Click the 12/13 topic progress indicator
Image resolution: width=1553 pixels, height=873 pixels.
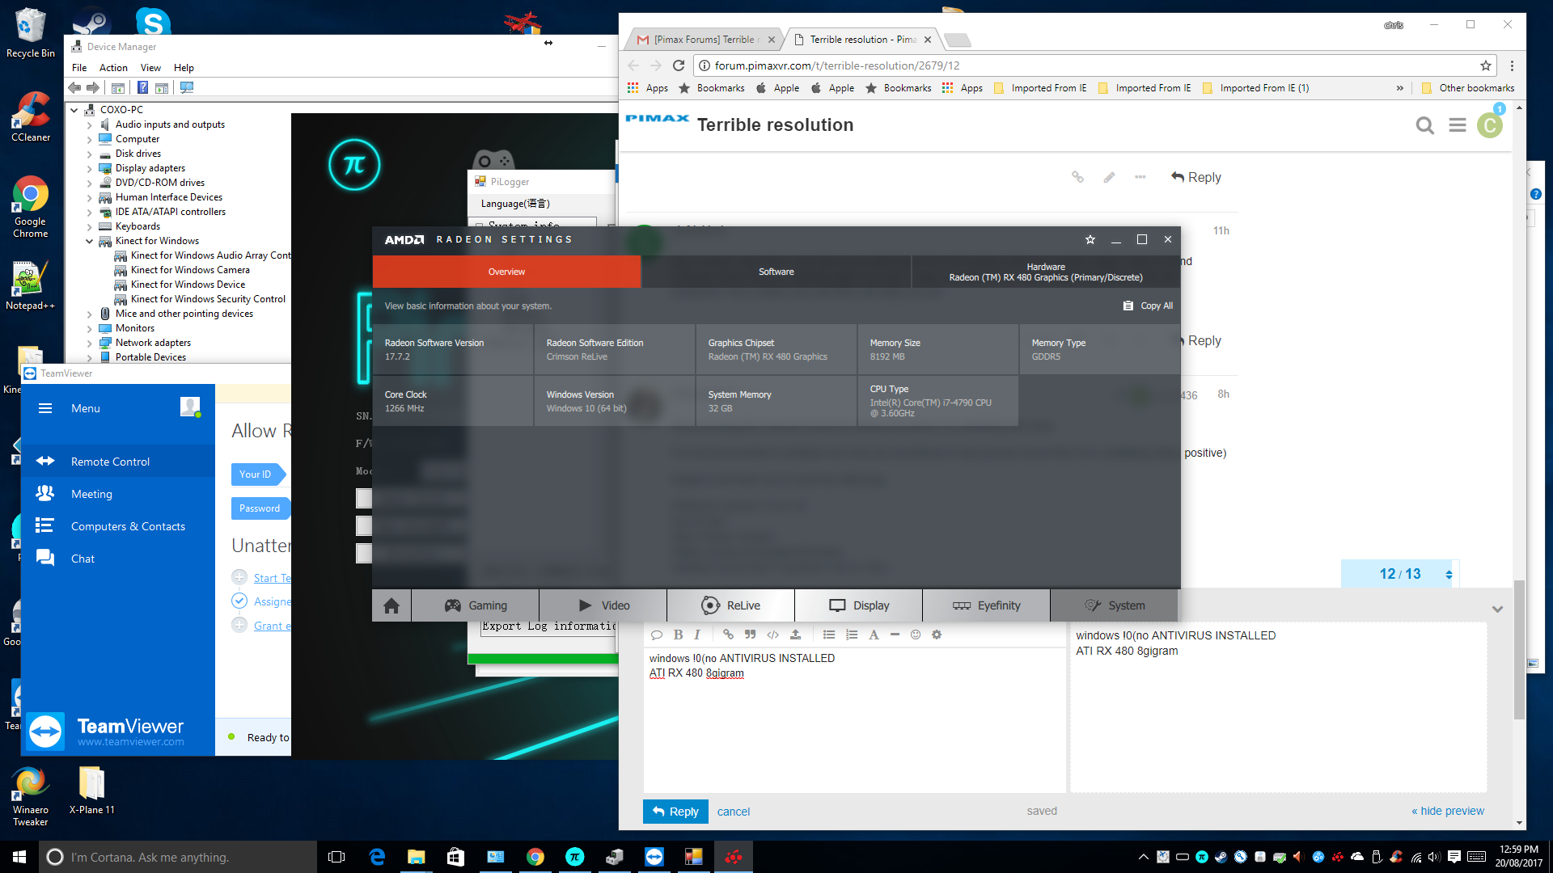click(x=1400, y=574)
